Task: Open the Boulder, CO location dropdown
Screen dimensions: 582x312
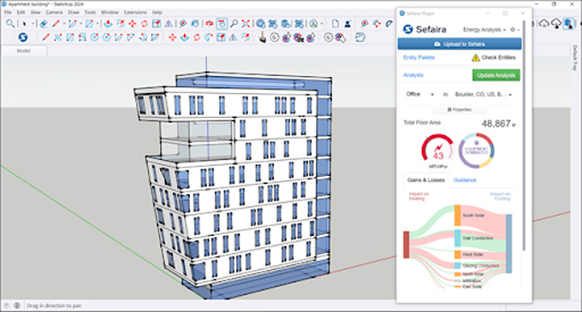Action: pyautogui.click(x=484, y=95)
